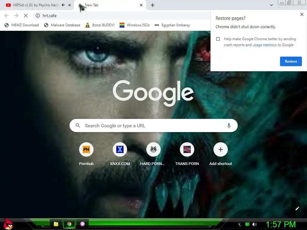Close the New Tab tab
Viewport: 307px width, 230px height.
coord(141,5)
